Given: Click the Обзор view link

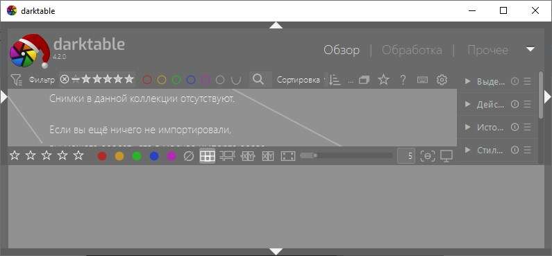Looking at the screenshot, I should click(342, 50).
